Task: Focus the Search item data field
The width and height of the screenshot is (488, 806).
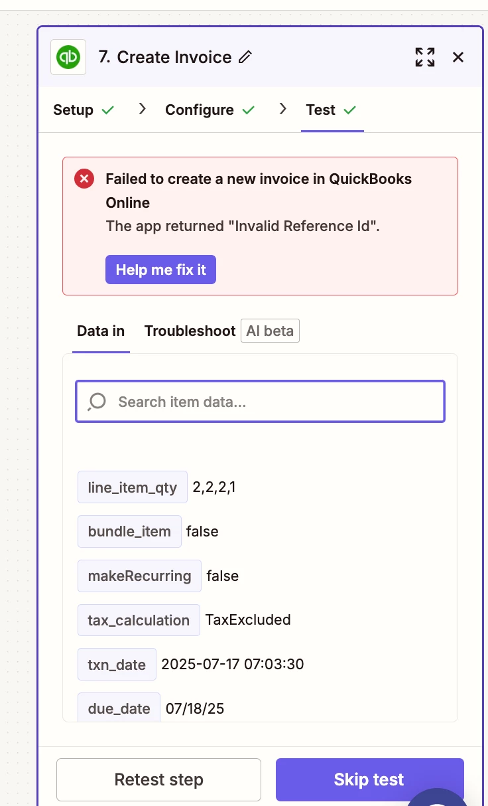Action: pyautogui.click(x=260, y=402)
